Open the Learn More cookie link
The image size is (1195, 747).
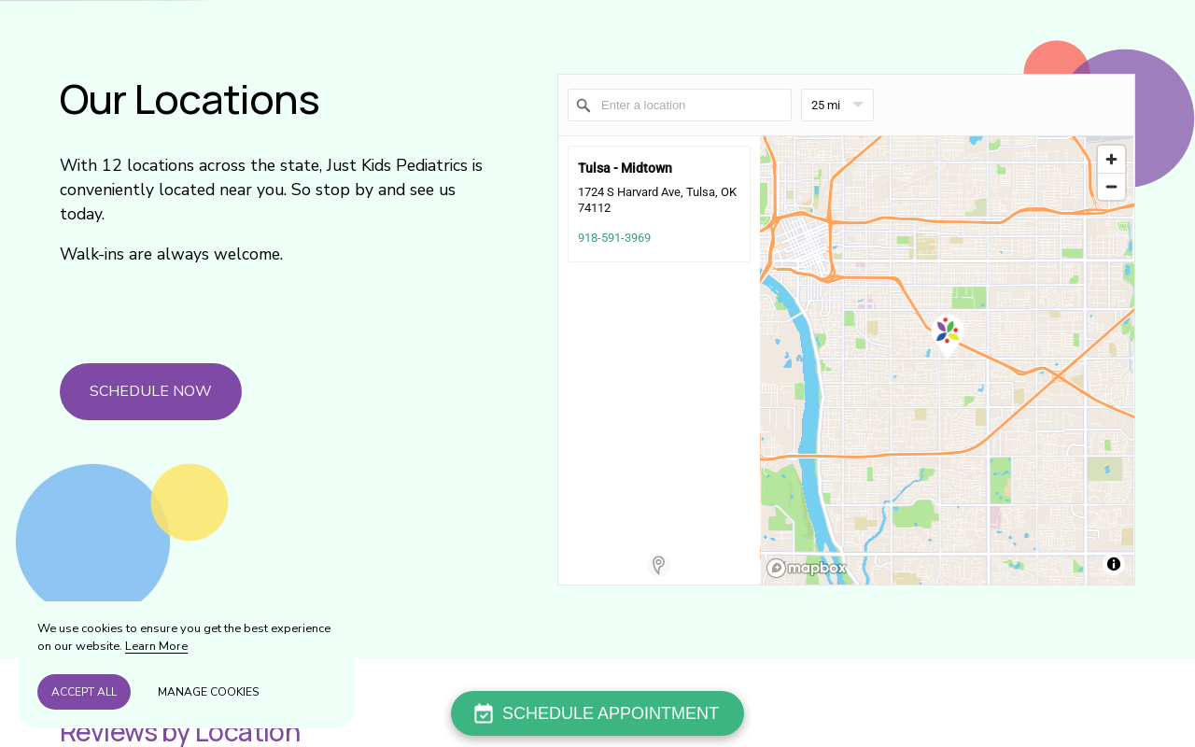[156, 646]
